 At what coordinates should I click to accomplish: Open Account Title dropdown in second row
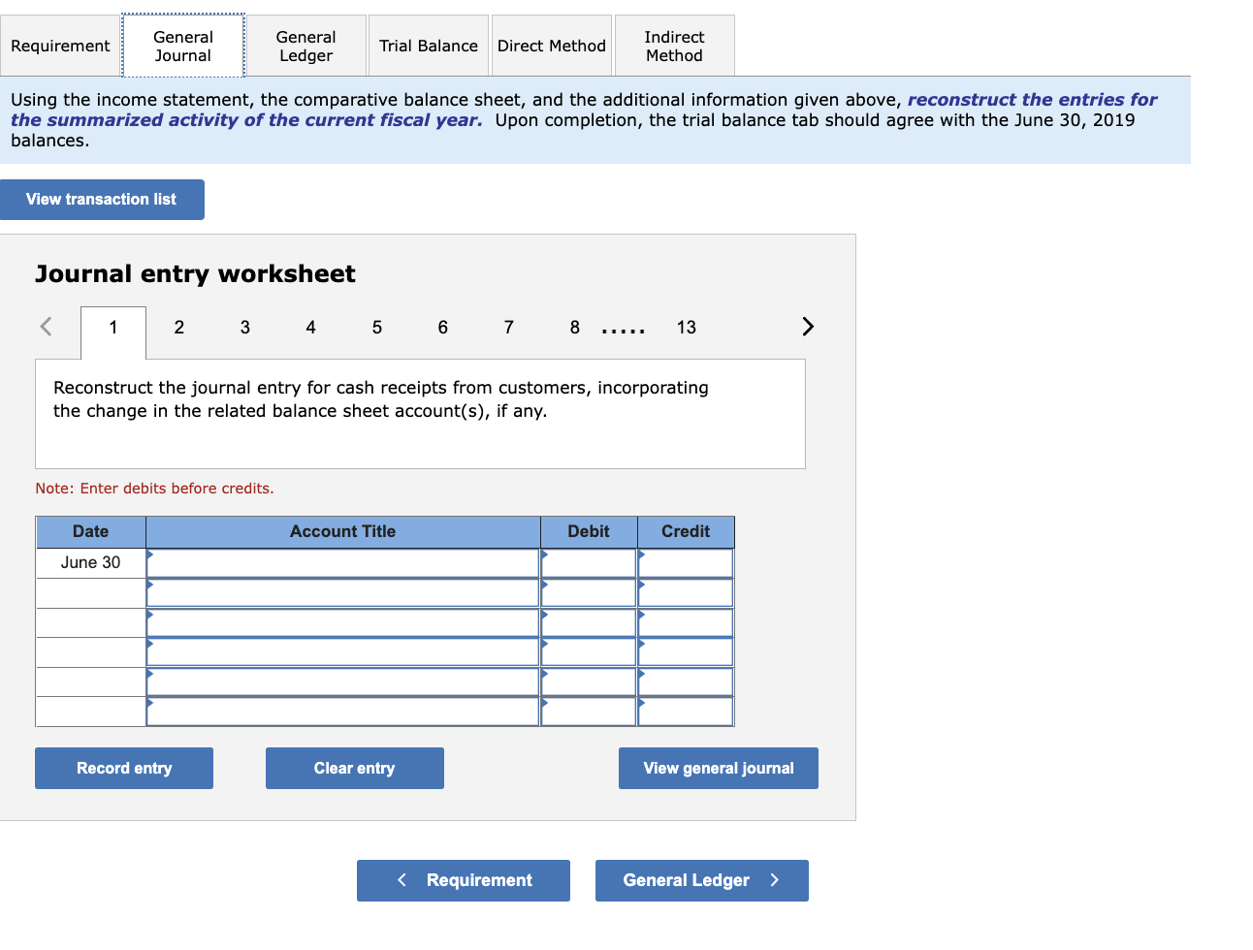[343, 593]
